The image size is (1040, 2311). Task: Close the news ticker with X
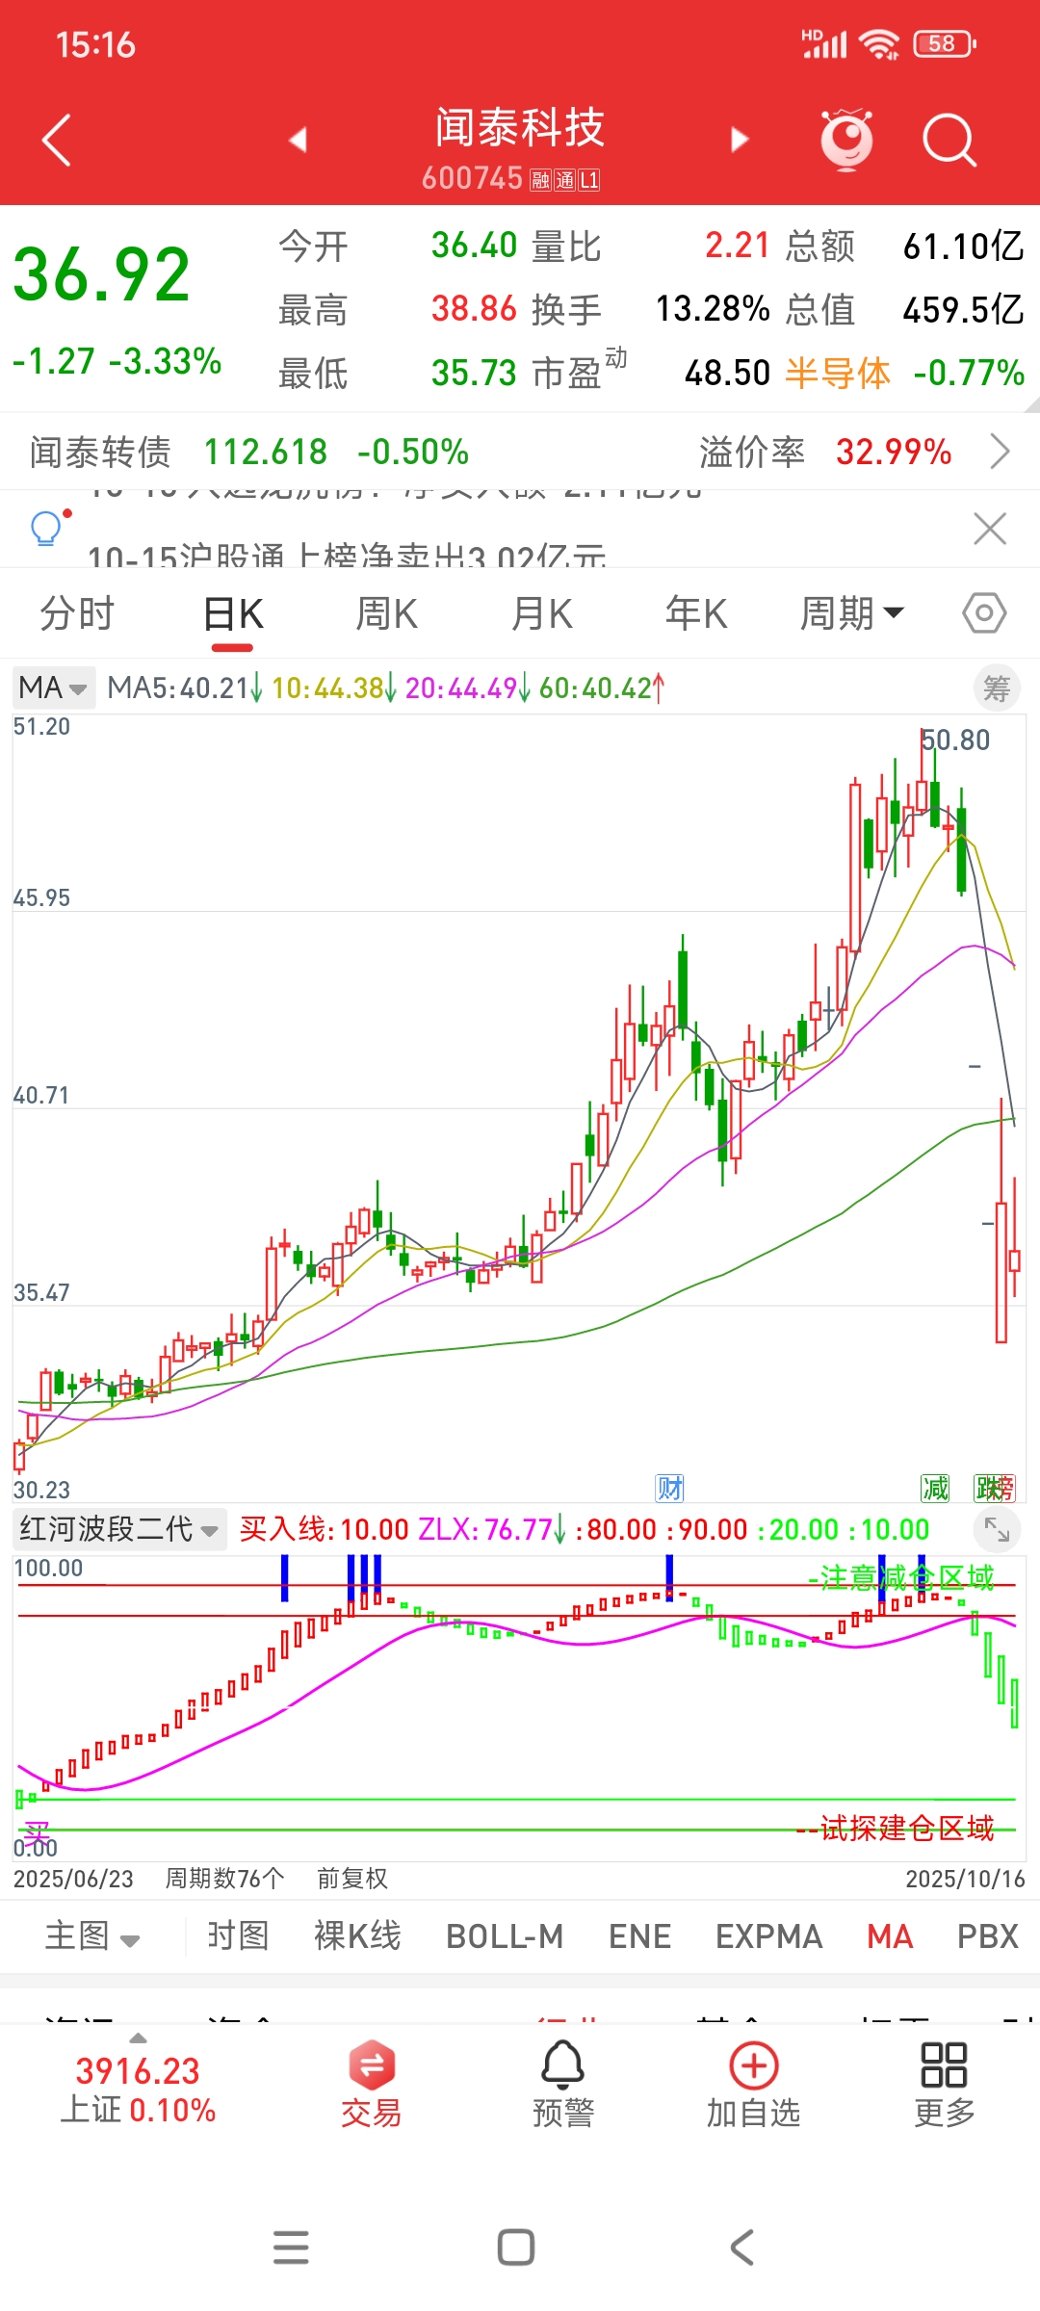[990, 529]
